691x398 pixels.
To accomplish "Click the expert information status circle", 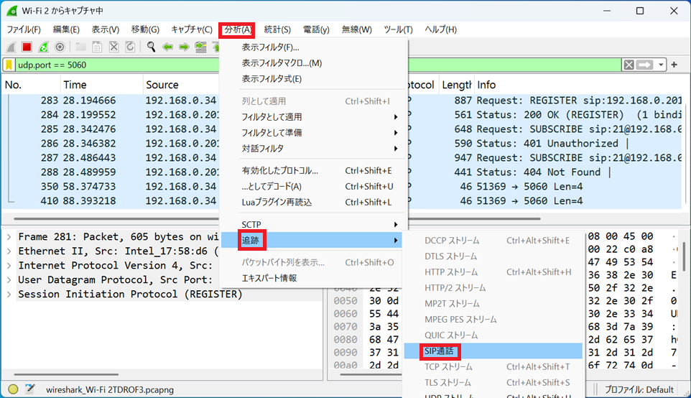I will [13, 389].
